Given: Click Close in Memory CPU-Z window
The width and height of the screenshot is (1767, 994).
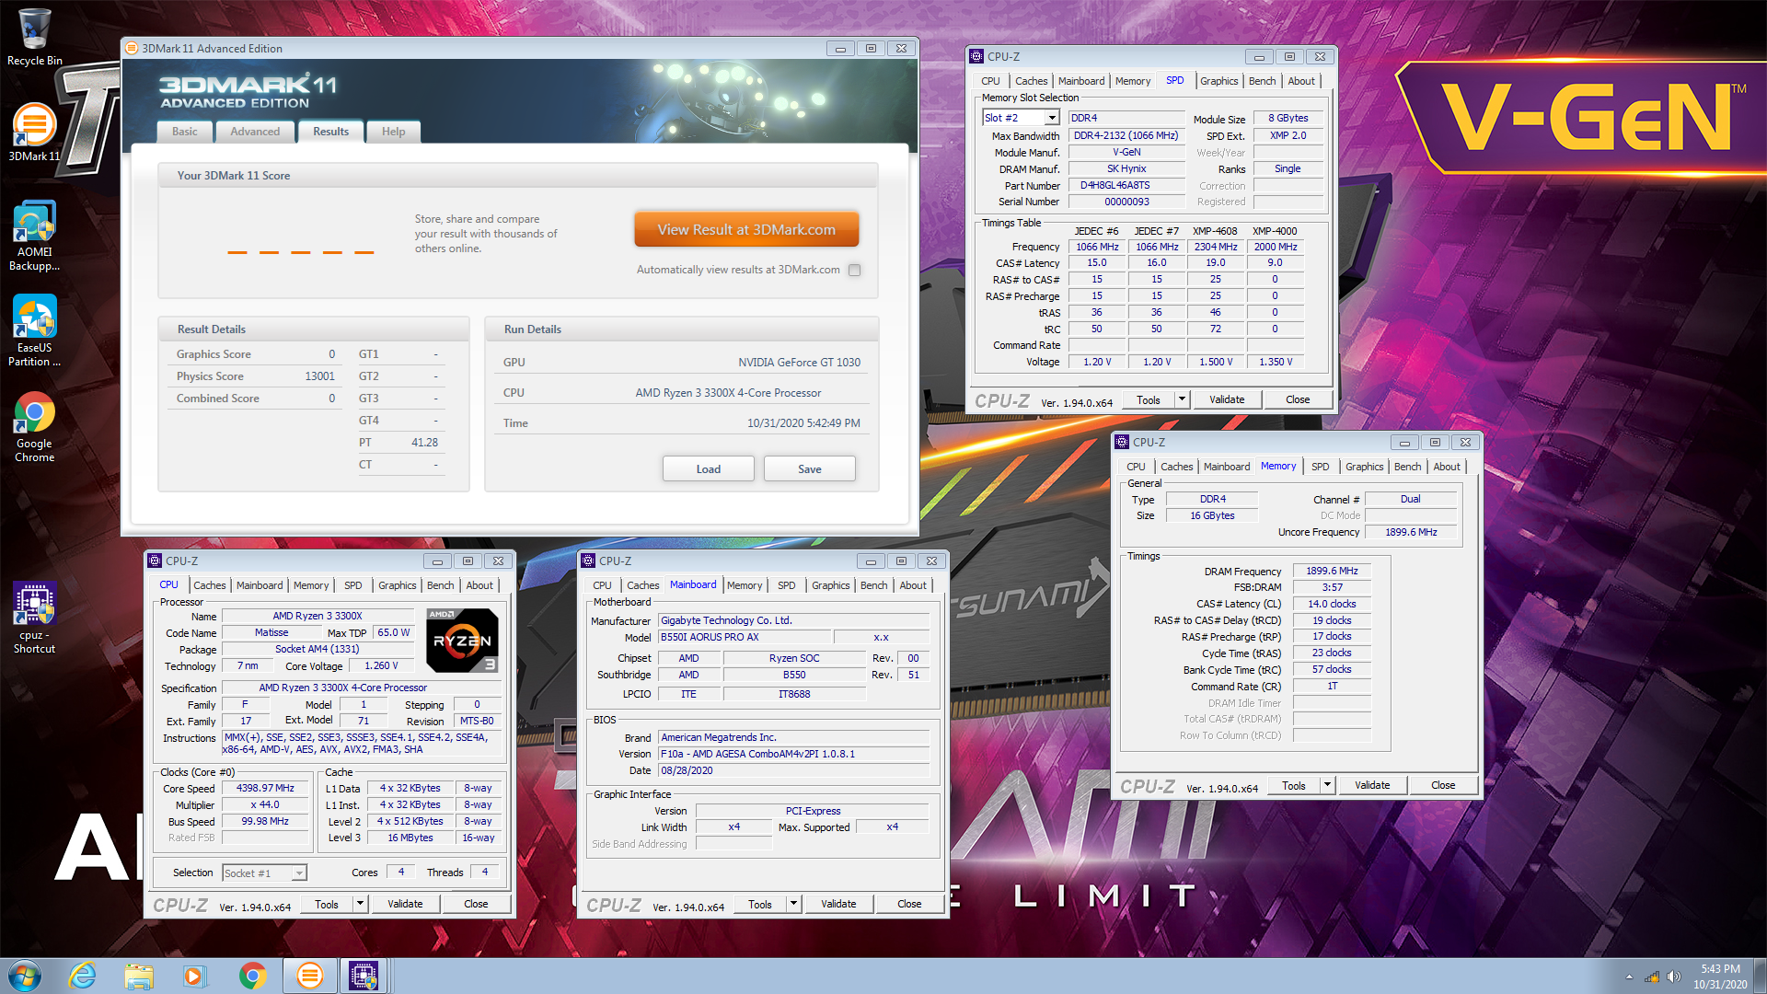Looking at the screenshot, I should (1443, 785).
